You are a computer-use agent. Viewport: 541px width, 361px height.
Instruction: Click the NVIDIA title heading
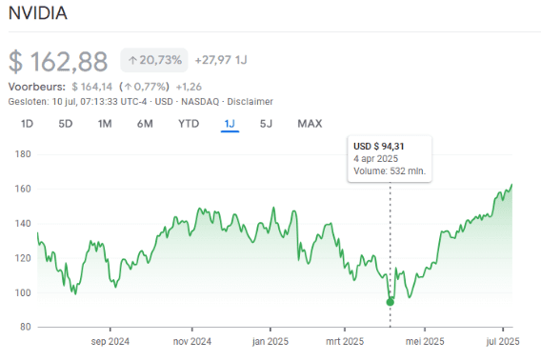pos(38,13)
